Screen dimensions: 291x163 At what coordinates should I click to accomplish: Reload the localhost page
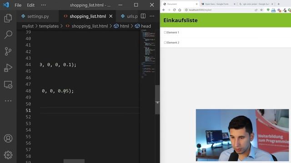tap(174, 10)
